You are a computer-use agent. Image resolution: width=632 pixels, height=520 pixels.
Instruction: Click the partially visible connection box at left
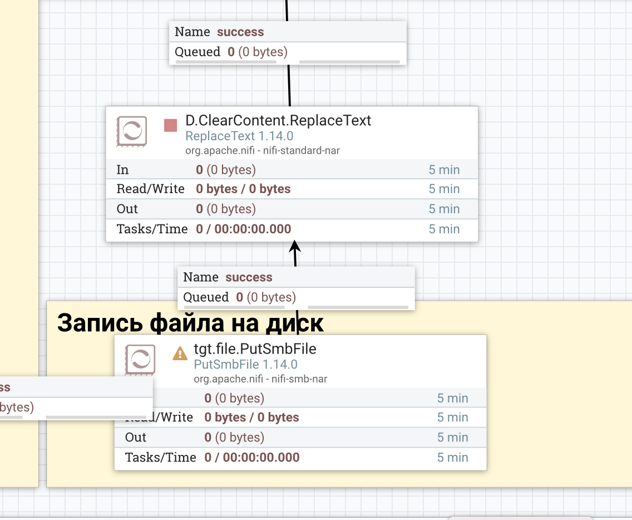[76, 398]
